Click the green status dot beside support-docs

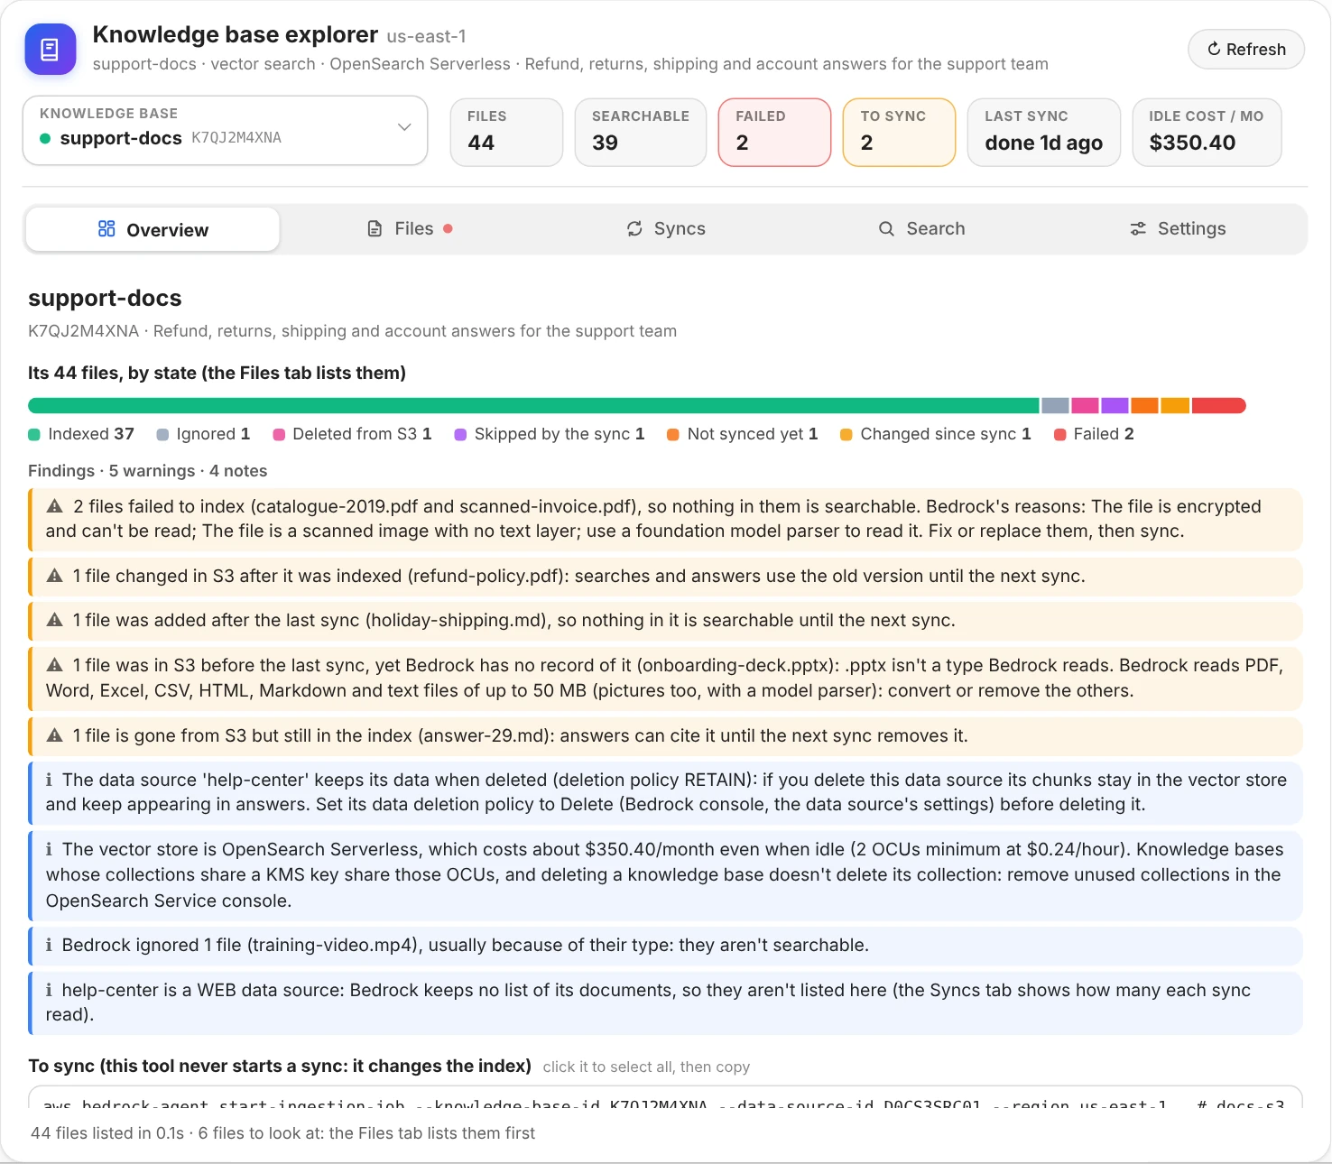point(45,138)
